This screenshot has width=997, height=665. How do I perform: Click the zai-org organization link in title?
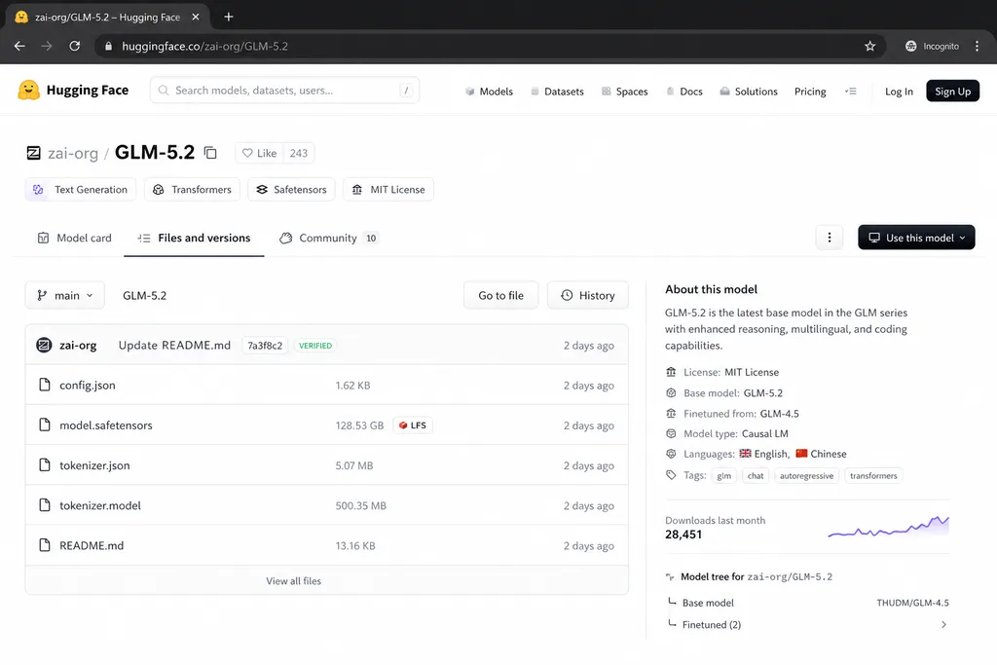point(73,153)
